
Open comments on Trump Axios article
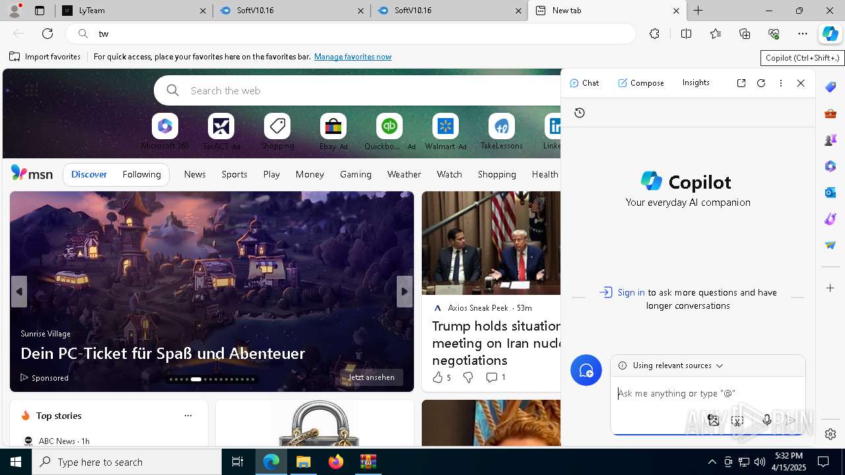click(x=496, y=377)
